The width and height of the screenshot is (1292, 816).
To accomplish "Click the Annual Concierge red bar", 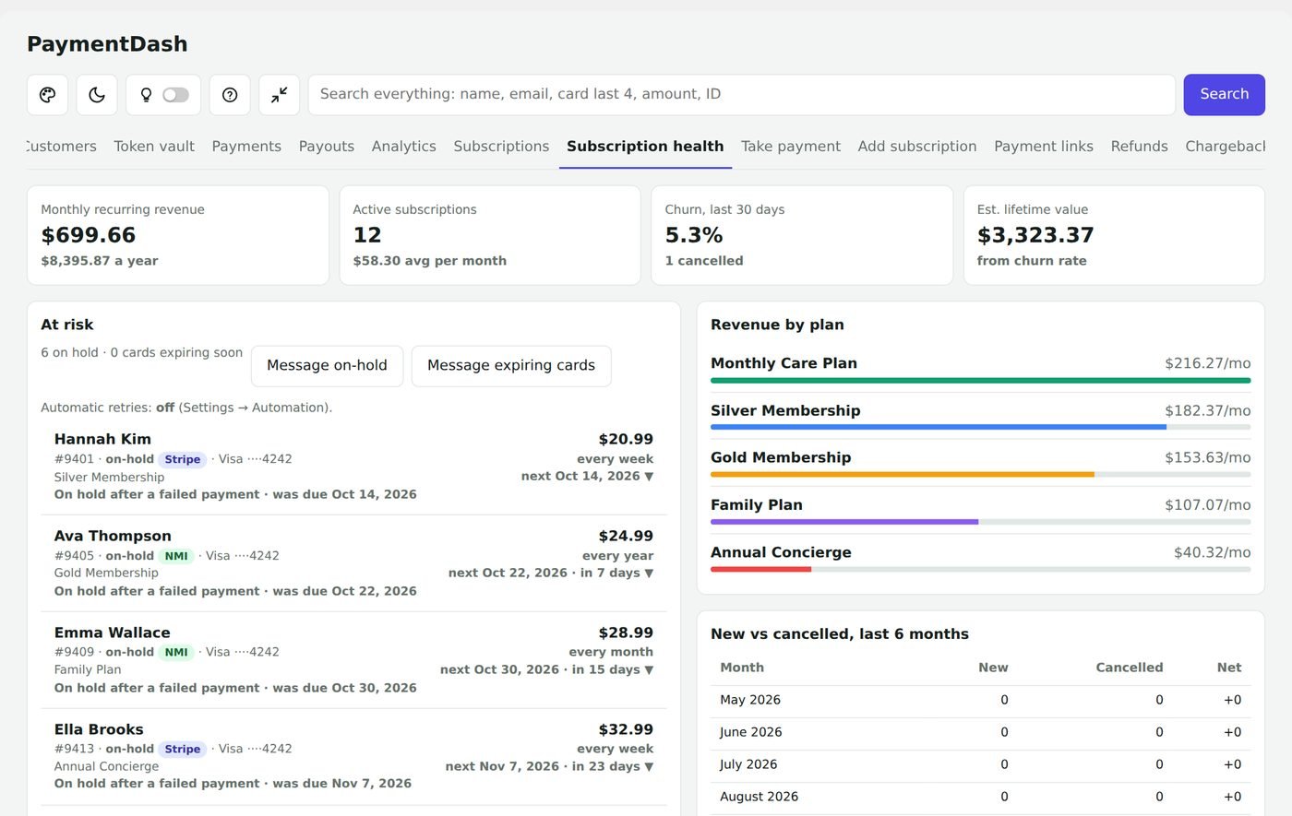I will (x=760, y=570).
